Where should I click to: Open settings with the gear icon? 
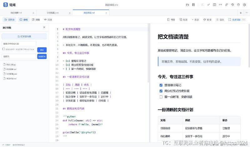point(244,5)
